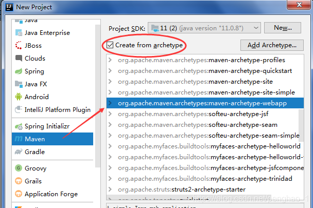Viewport: 313px width, 208px height.
Task: Expand maven-archetype-quickstart node
Action: (x=110, y=71)
